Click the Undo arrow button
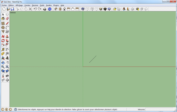177x112 pixels. [x=35, y=9]
